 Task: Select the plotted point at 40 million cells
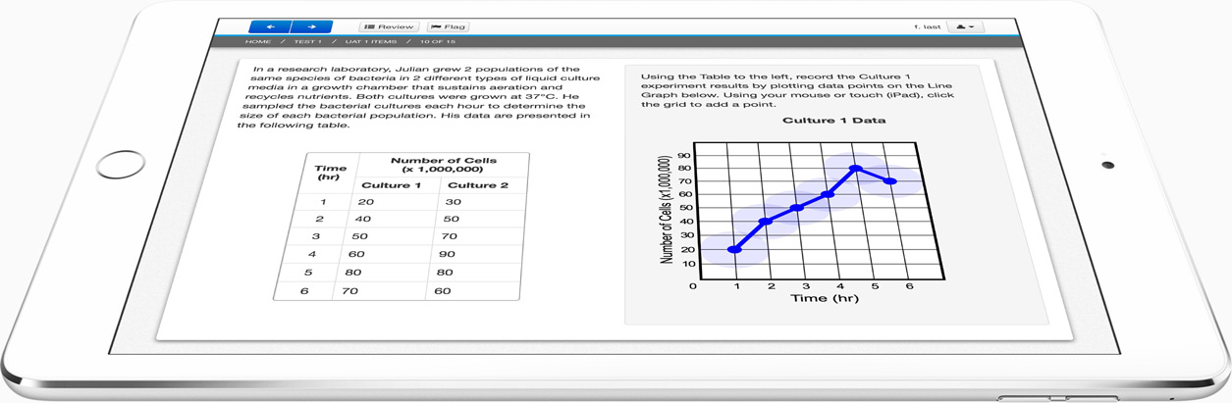pos(767,222)
